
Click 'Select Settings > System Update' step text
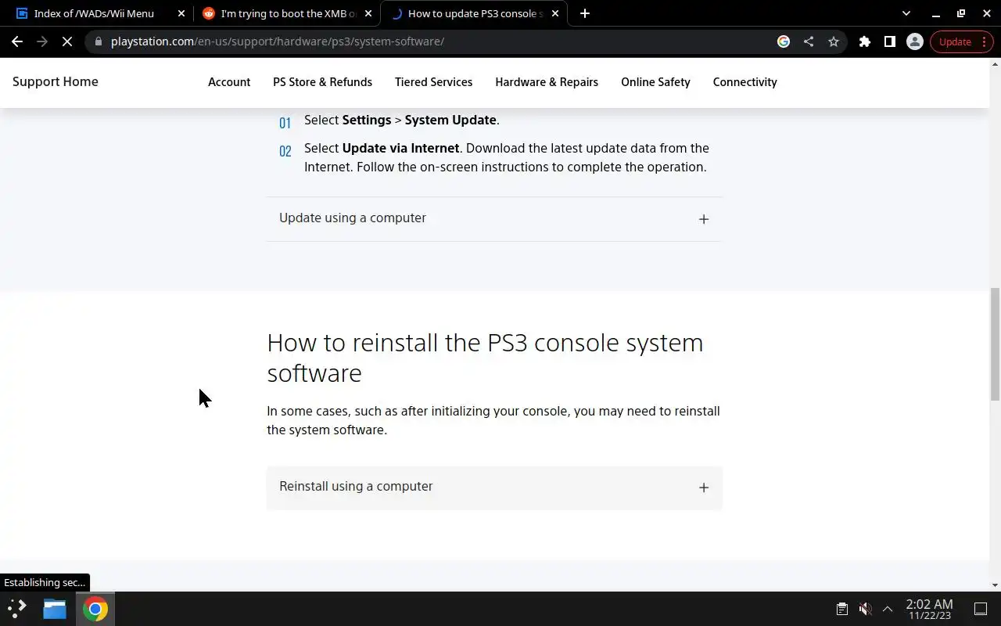click(x=401, y=120)
